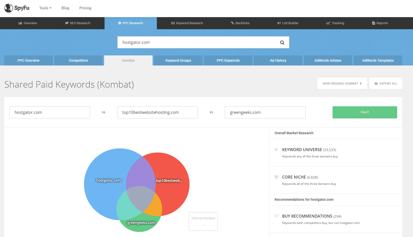Screen dimensions: 413x237
Task: Click the Recommendations for hostgator.com heading
Action: point(304,199)
